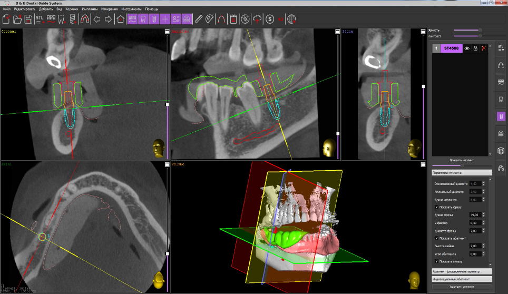
Task: Open arch curve panel in right sidebar
Action: coord(501,65)
